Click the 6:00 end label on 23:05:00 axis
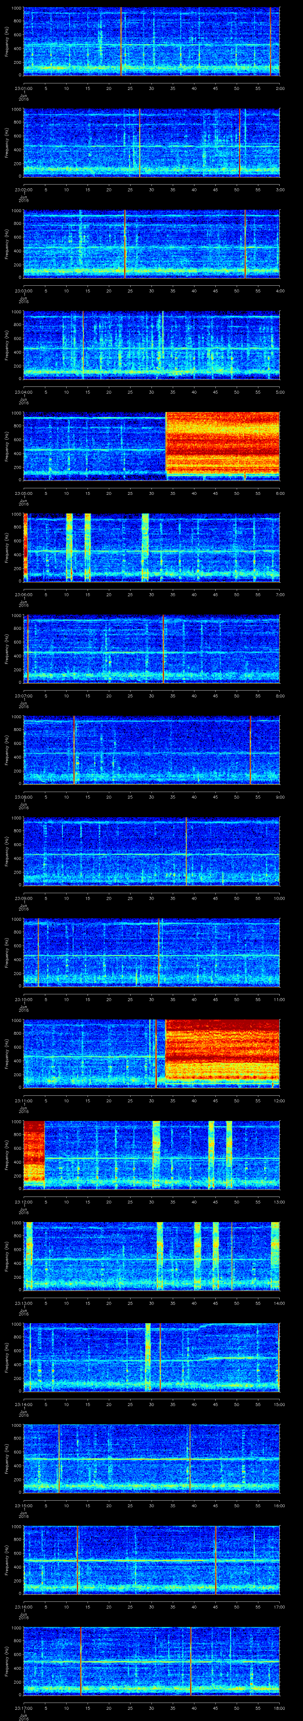The image size is (303, 1721). click(x=280, y=493)
